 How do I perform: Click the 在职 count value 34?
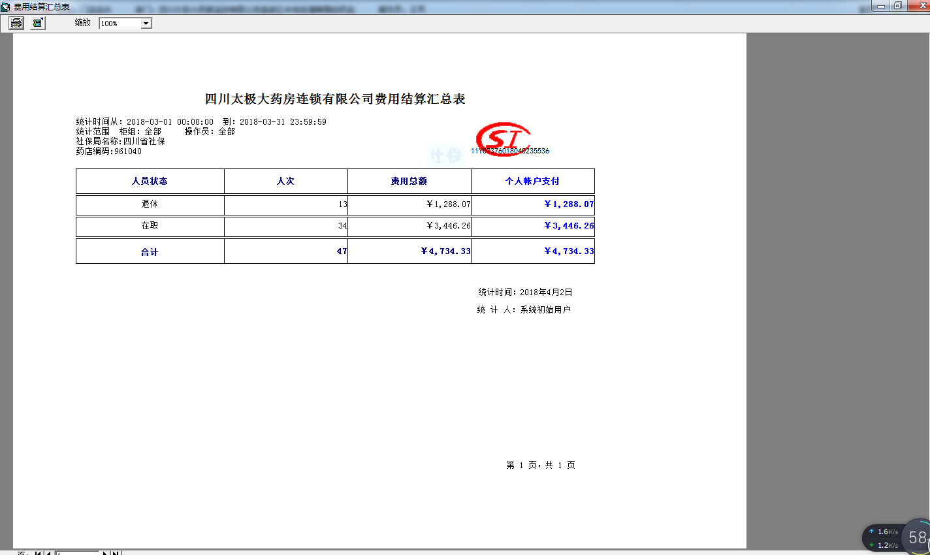(343, 226)
